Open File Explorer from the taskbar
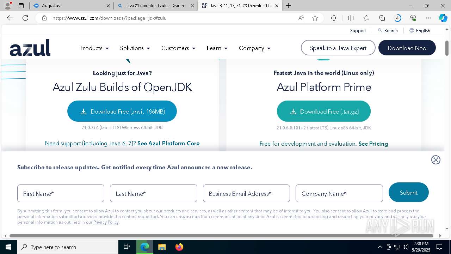 point(162,247)
